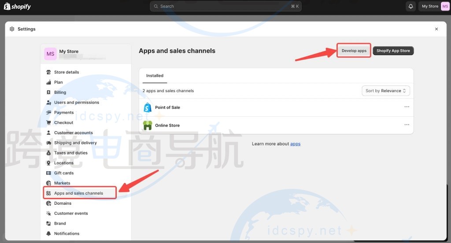Follow the apps learn more link

295,144
